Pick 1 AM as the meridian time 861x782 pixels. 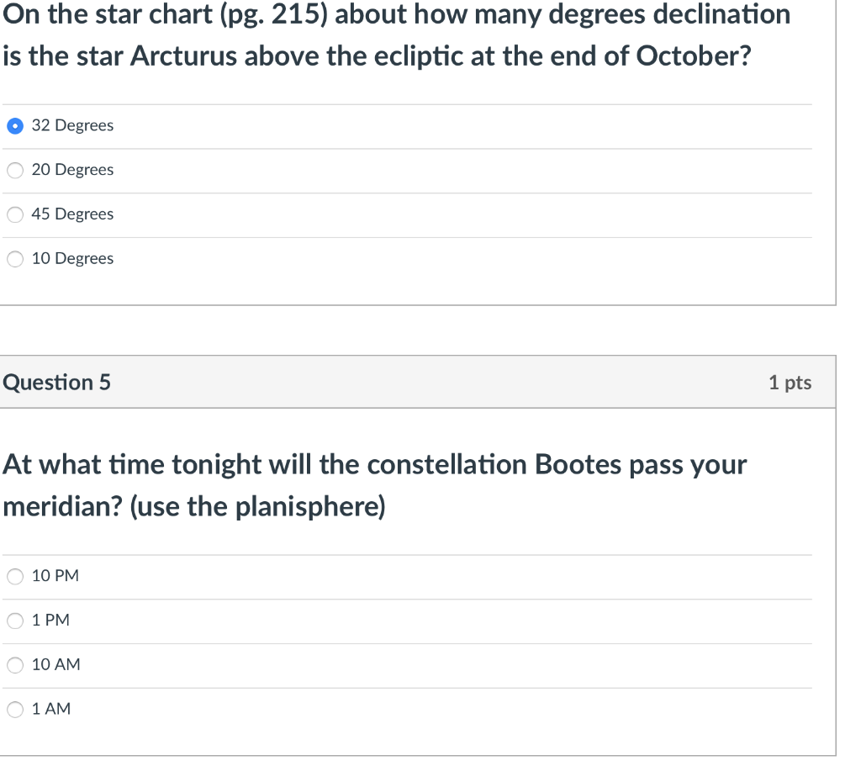14,709
